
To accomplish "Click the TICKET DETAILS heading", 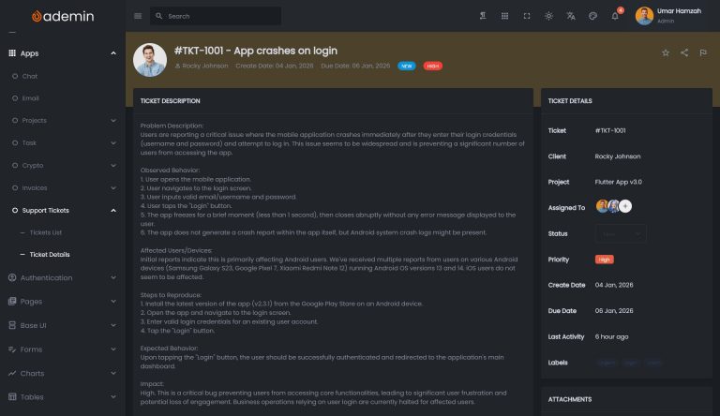I will (570, 101).
